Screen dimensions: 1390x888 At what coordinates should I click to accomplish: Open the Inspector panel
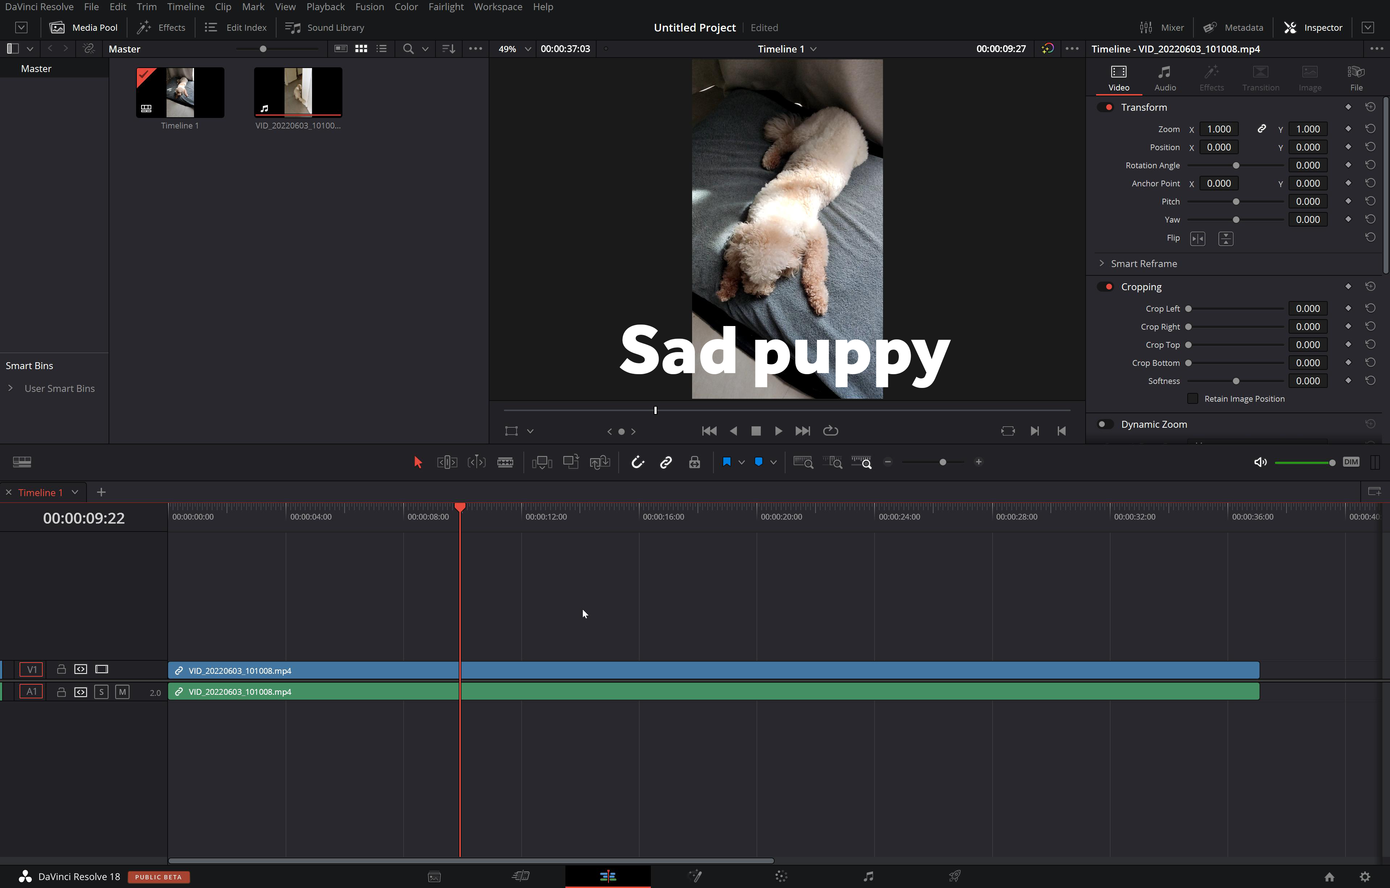pyautogui.click(x=1313, y=27)
